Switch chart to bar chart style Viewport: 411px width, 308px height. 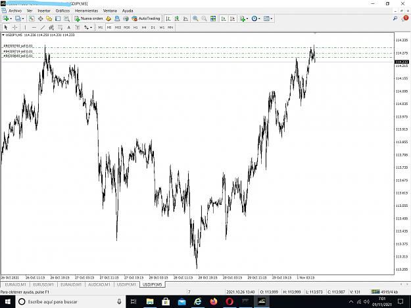(168, 18)
